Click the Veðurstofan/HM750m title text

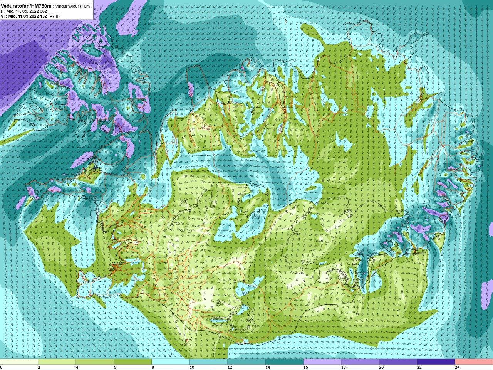(25, 6)
